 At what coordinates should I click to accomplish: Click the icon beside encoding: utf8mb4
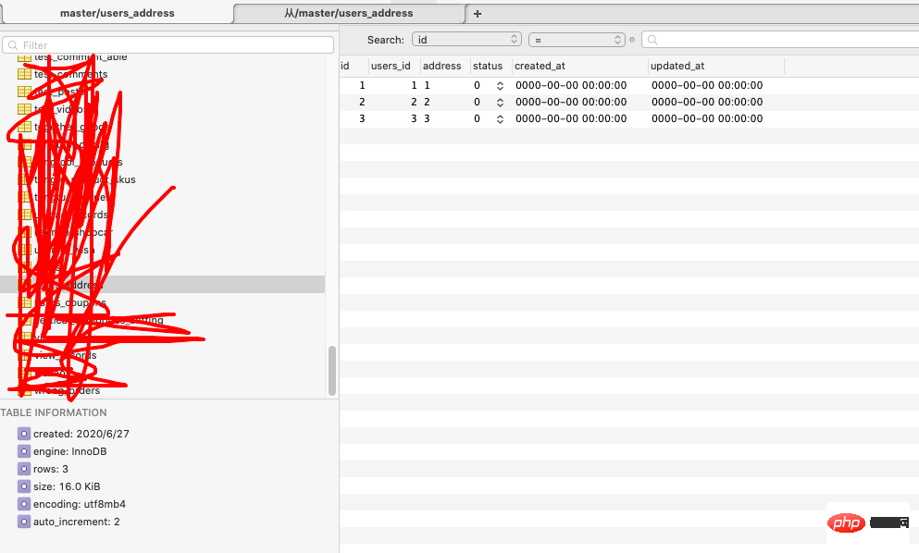point(23,504)
